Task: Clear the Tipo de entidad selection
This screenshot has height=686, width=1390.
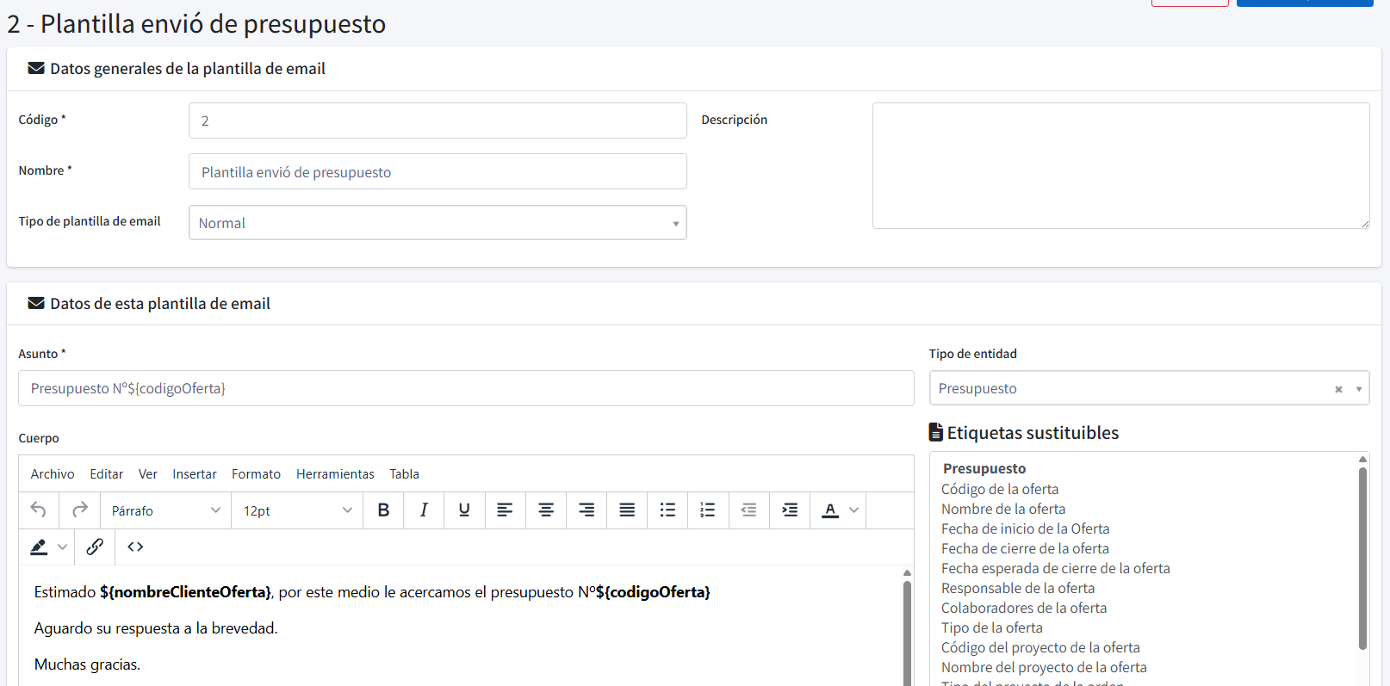Action: point(1338,389)
